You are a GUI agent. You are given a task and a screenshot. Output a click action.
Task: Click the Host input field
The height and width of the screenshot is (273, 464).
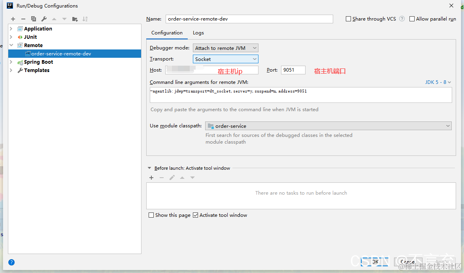click(211, 70)
